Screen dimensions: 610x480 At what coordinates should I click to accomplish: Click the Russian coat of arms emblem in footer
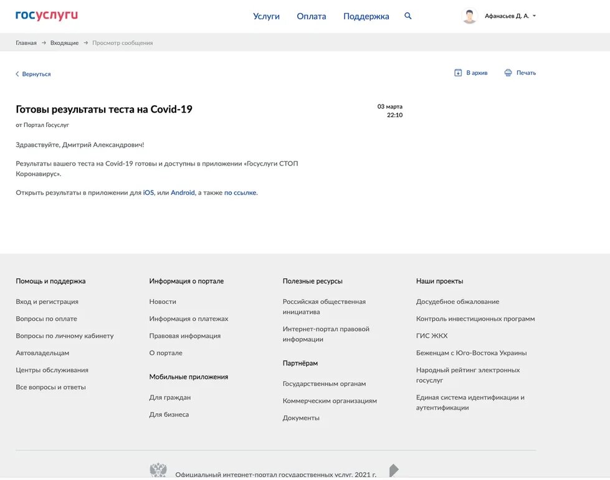tap(158, 468)
